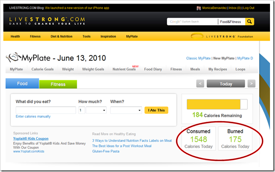Image resolution: width=275 pixels, height=172 pixels.
Task: Go to the next day arrow
Action: point(251,83)
